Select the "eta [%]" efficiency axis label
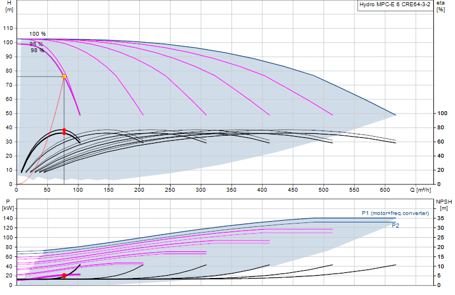Image resolution: width=455 pixels, height=295 pixels. 440,6
